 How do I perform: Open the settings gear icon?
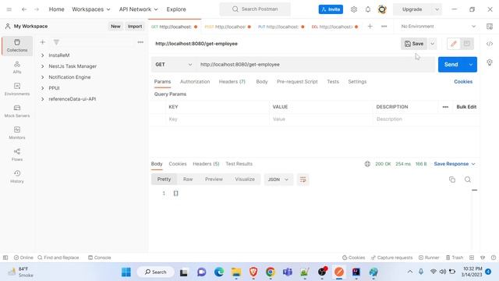(353, 9)
